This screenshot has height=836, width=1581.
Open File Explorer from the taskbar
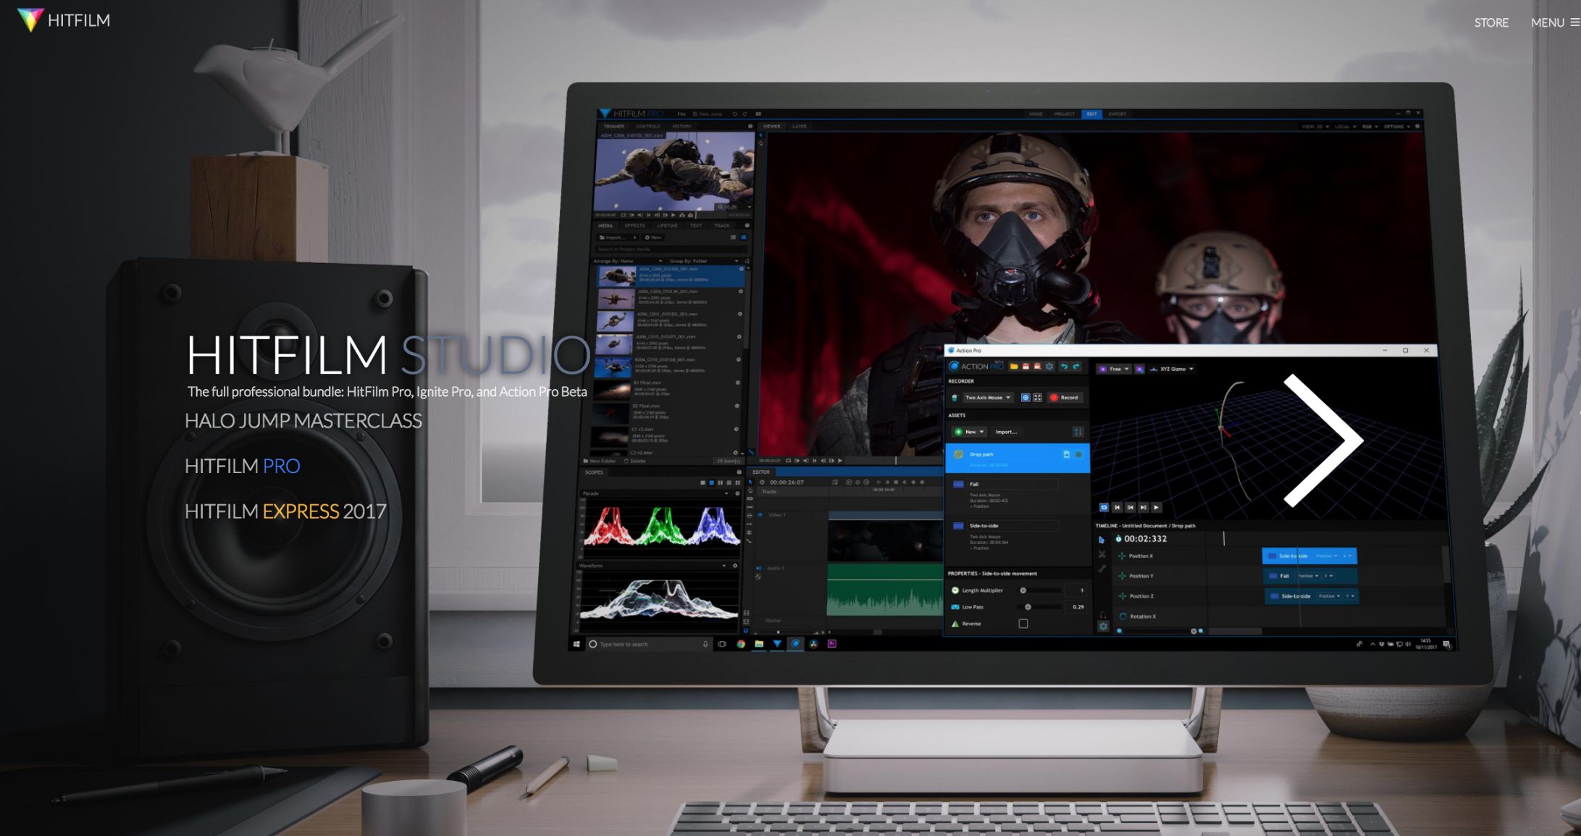[759, 644]
